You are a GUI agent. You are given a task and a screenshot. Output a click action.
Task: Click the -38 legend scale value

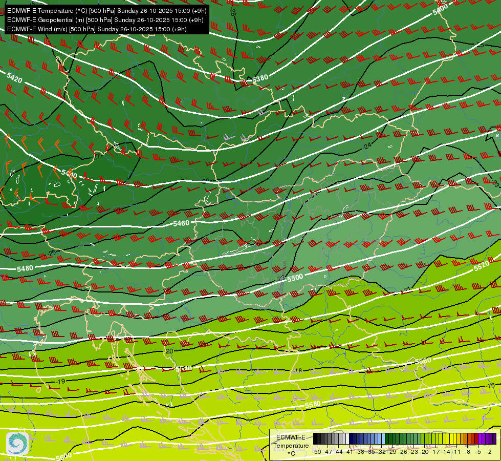coord(359,452)
